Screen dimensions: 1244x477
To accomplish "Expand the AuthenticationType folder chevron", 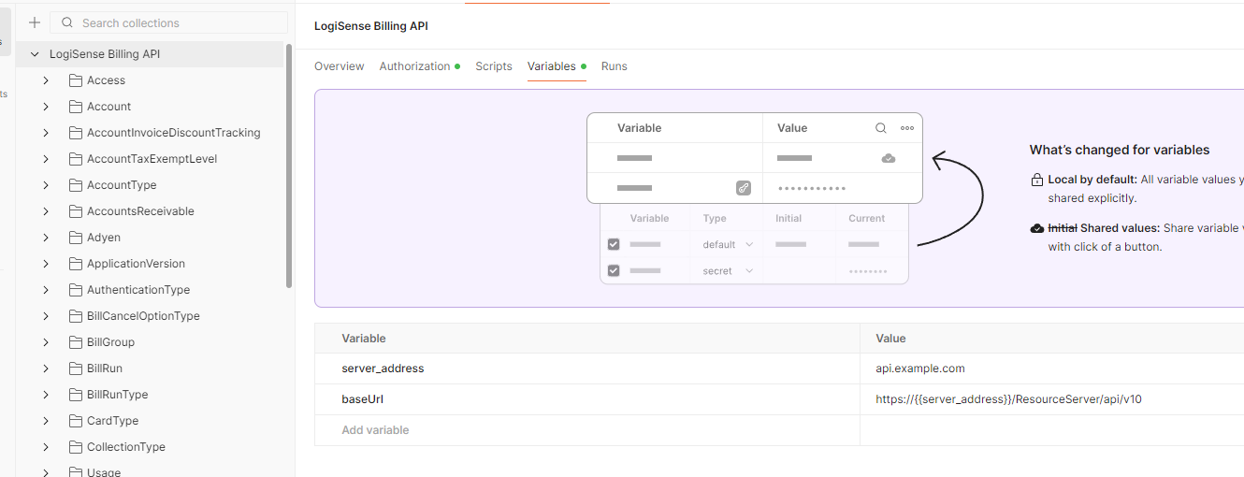I will pos(46,290).
